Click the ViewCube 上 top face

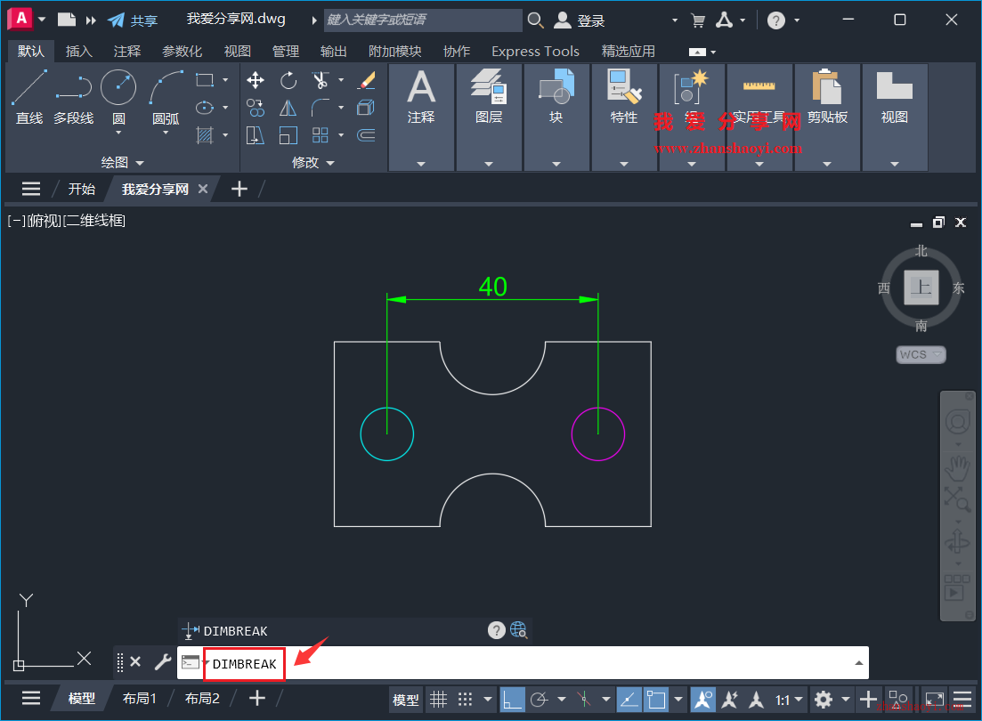[x=921, y=288]
